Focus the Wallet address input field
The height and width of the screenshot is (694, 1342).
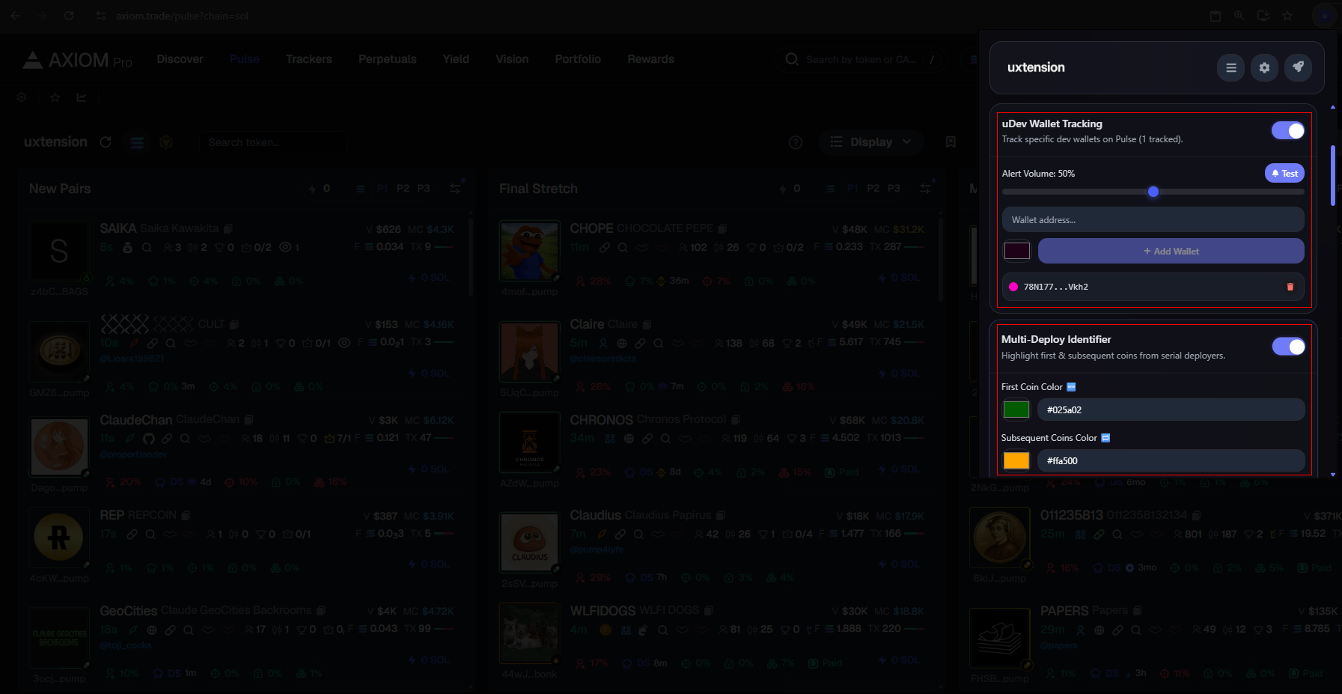(x=1153, y=220)
